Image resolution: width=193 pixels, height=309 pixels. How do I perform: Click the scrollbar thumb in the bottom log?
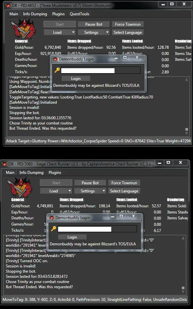coord(183,288)
